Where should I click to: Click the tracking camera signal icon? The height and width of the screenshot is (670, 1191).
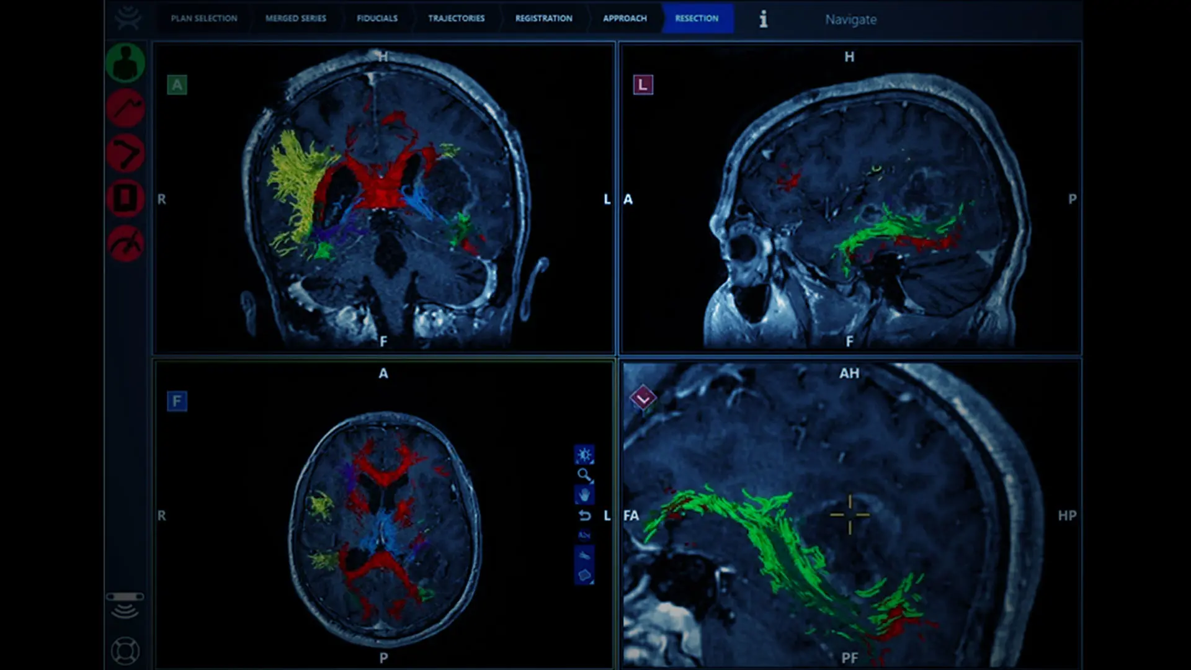tap(125, 605)
